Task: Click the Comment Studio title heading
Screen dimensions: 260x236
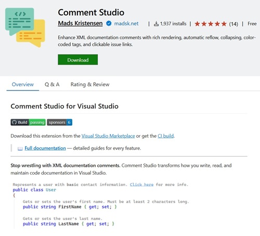Action: (x=91, y=12)
